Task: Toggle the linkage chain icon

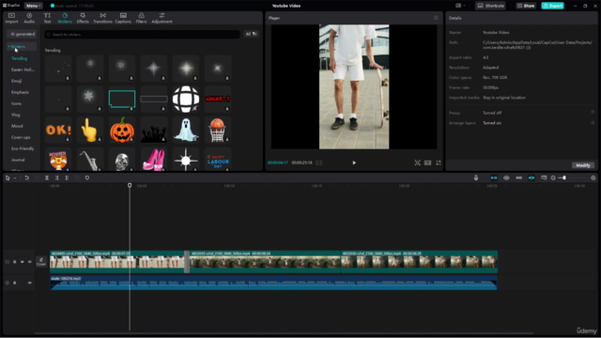Action: [518, 177]
